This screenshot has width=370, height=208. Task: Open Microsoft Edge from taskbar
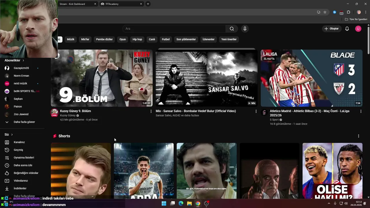[181, 203]
